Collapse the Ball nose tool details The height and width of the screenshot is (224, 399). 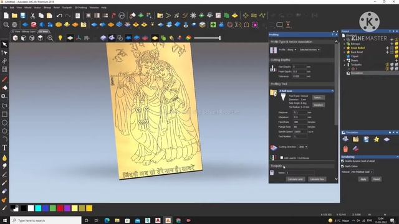(332, 91)
